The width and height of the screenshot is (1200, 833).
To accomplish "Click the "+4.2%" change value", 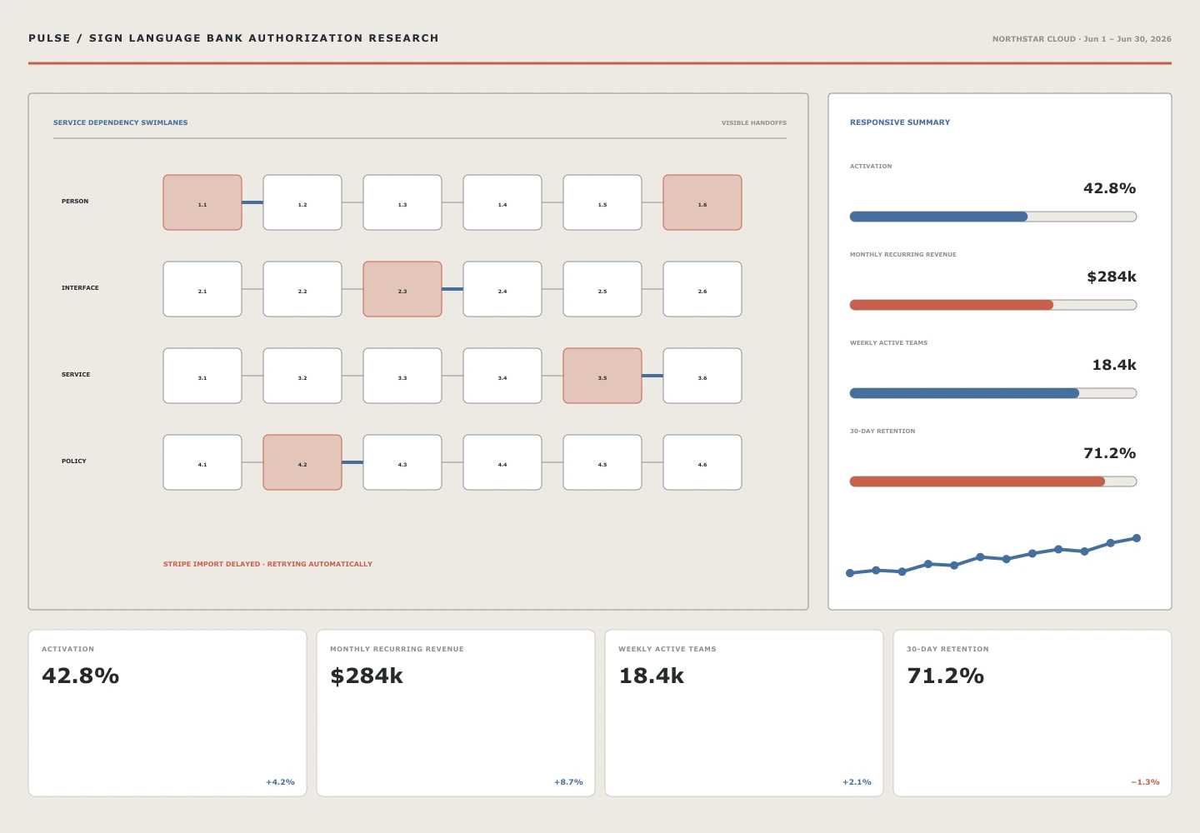I will pos(280,782).
